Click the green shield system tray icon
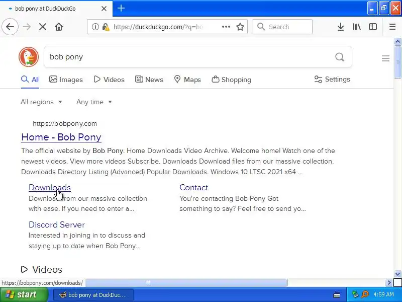The image size is (402, 302). point(355,294)
